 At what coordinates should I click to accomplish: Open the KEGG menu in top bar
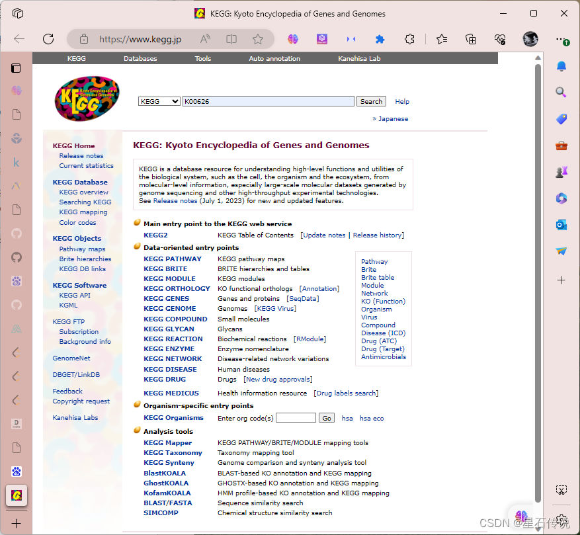coord(76,58)
